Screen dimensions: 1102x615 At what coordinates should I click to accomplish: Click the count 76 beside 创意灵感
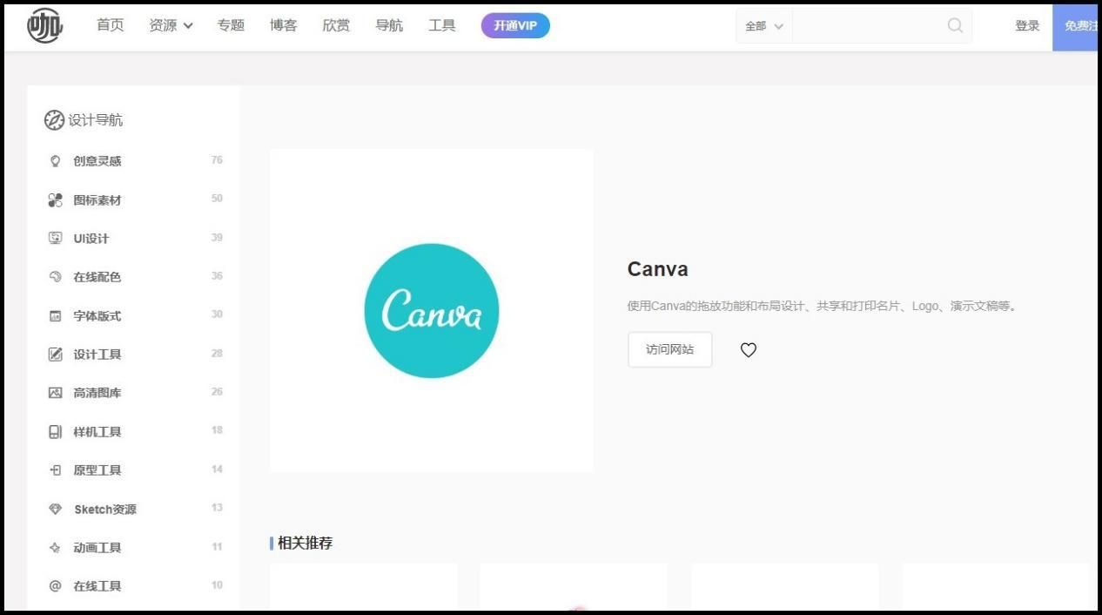(217, 160)
